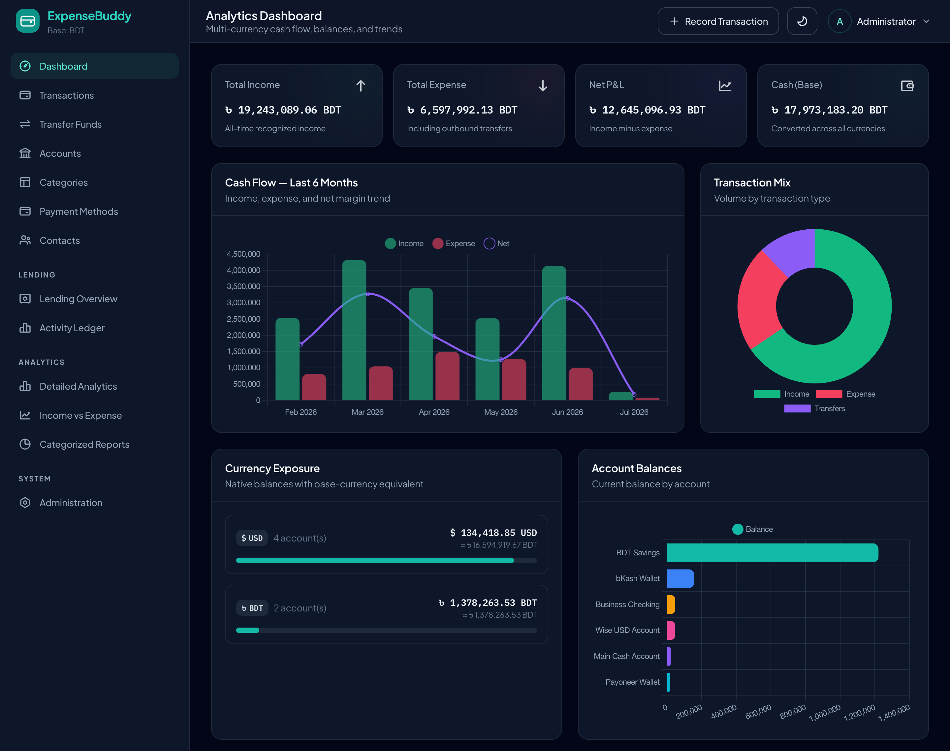
Task: Toggle Net line in Cash Flow legend
Action: tap(496, 244)
